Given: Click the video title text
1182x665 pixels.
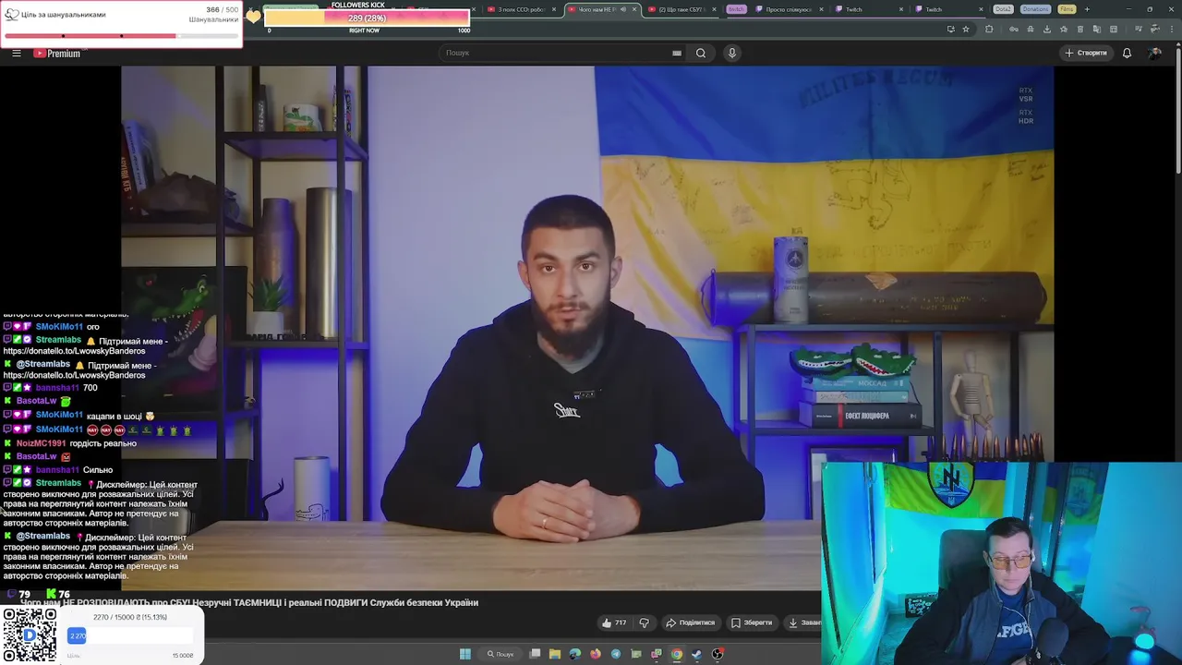Looking at the screenshot, I should click(249, 602).
